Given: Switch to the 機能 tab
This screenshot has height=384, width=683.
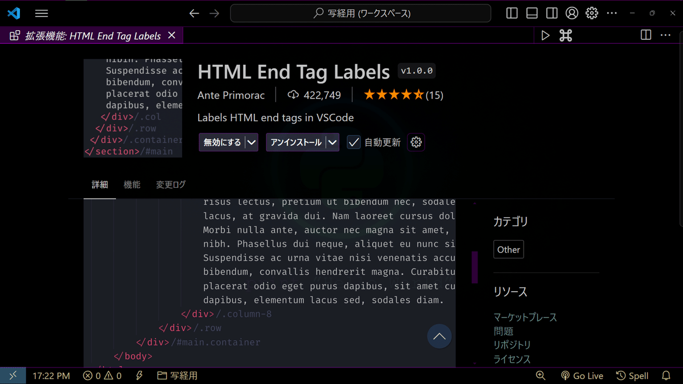Looking at the screenshot, I should tap(131, 185).
